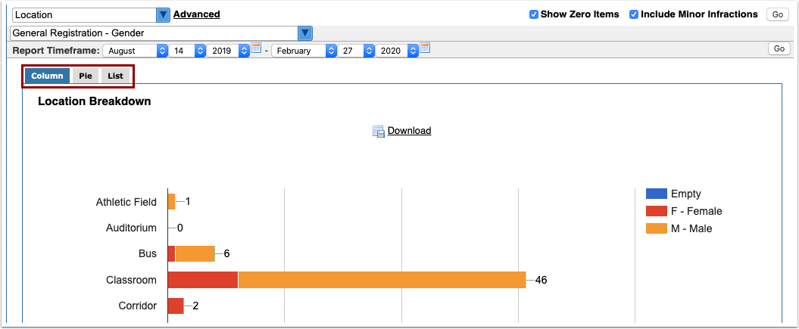799x329 pixels.
Task: Click the General Registration - Gender field
Action: coord(154,33)
